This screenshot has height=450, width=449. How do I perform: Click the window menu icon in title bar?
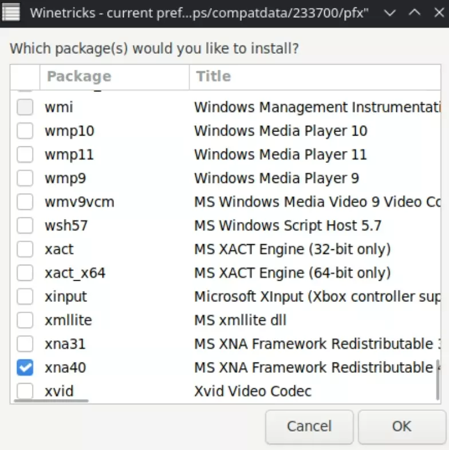tap(12, 12)
